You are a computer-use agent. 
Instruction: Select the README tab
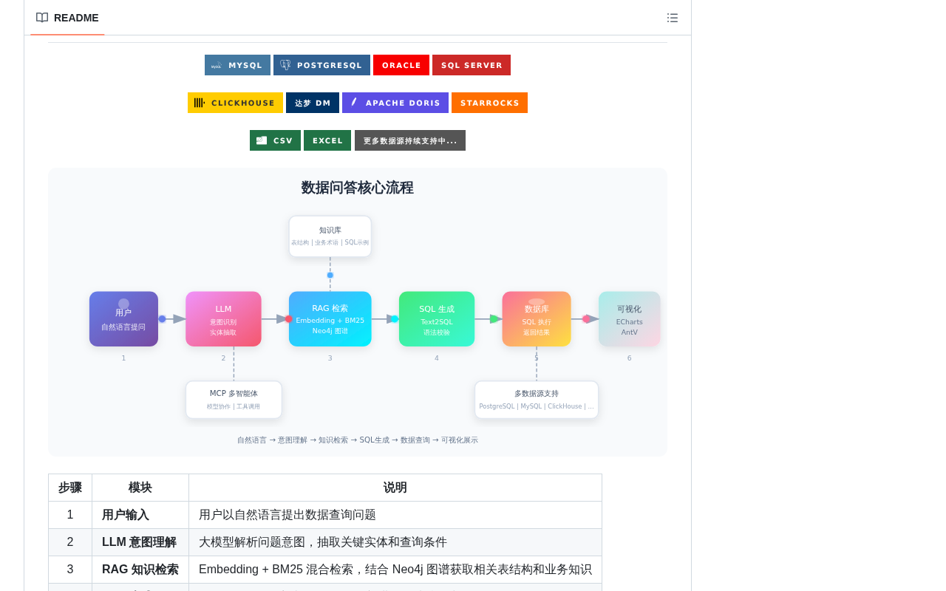tap(67, 18)
